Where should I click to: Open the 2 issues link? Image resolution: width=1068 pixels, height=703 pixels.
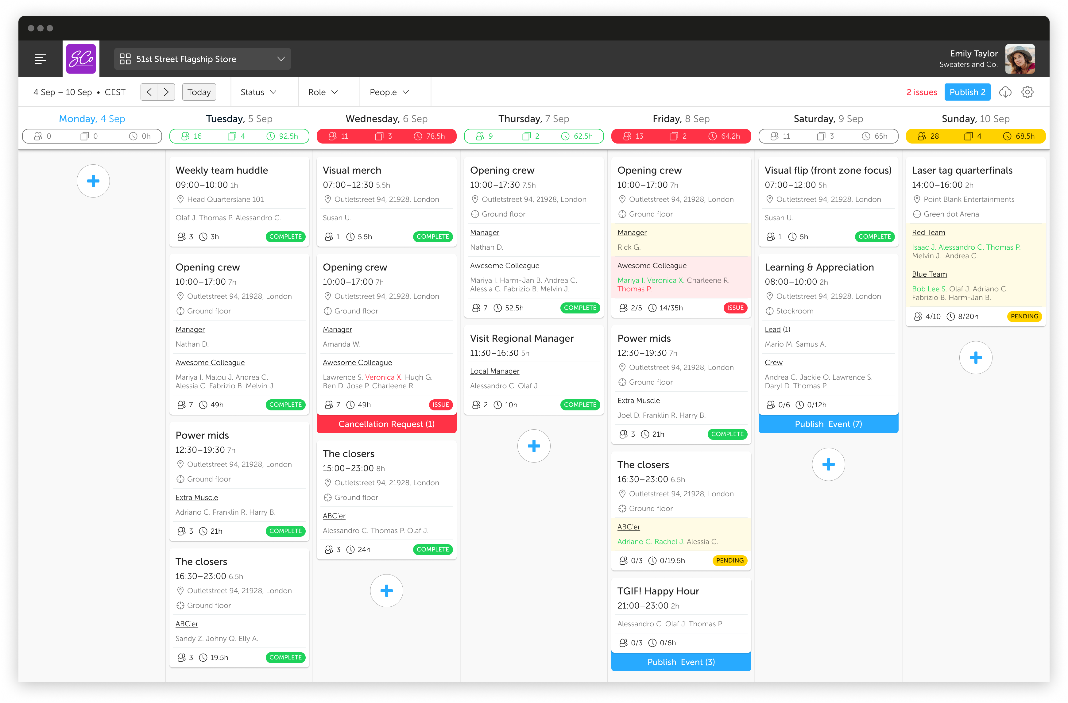921,92
